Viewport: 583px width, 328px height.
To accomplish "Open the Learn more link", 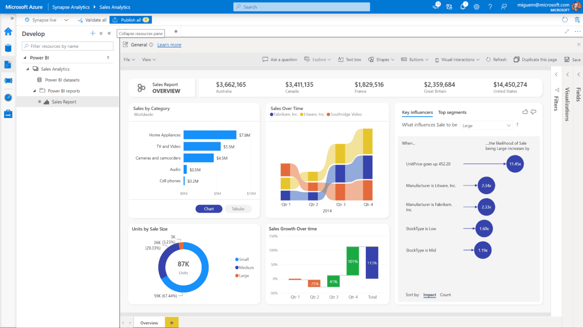I will pyautogui.click(x=169, y=44).
